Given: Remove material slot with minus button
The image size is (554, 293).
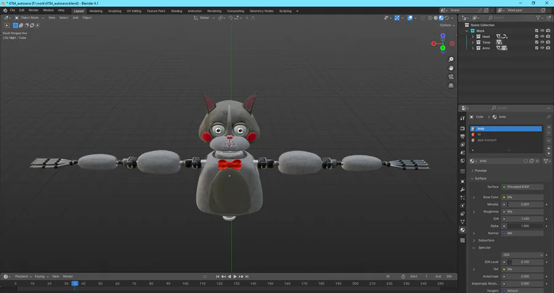Looking at the screenshot, I should click(548, 133).
